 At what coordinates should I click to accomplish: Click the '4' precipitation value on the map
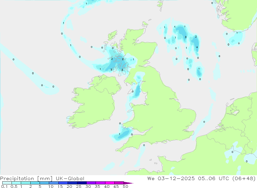tap(197, 47)
